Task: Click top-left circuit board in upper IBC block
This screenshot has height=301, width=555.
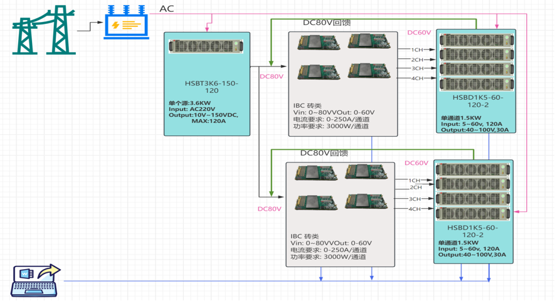Action: (x=315, y=44)
